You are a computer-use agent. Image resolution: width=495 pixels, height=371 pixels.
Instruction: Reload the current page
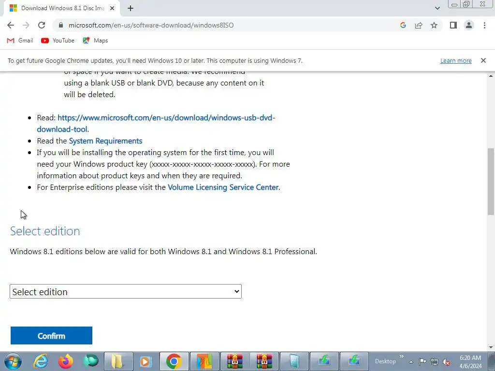tap(42, 25)
